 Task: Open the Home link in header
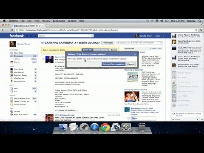tap(158, 36)
